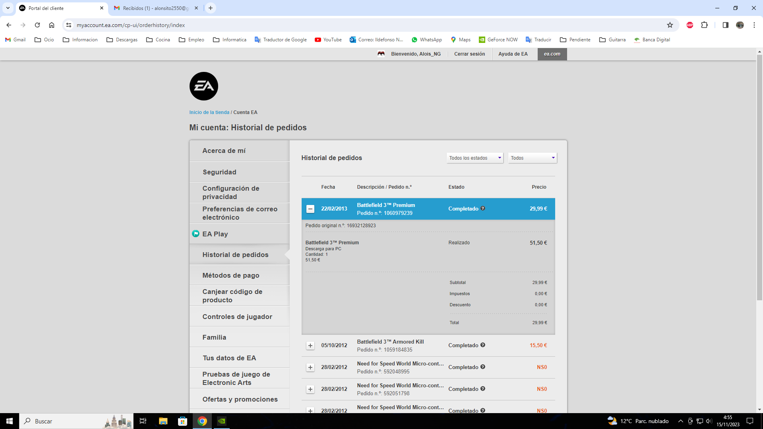Open Chrome side panel icon
This screenshot has width=763, height=429.
pos(725,25)
